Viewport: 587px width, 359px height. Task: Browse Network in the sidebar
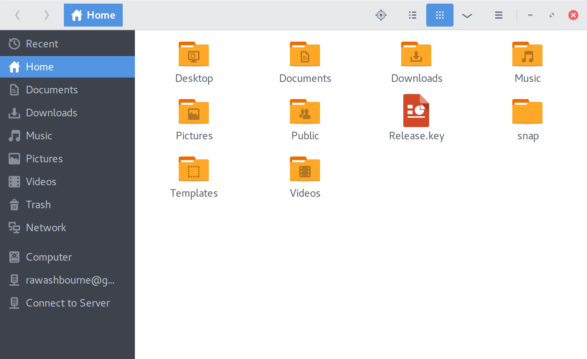tap(46, 228)
